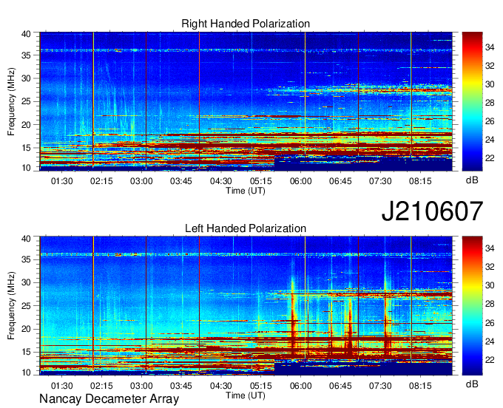Image resolution: width=503 pixels, height=408 pixels.
Task: Click Time (UT) label under left-handed plot
Action: tap(246, 395)
